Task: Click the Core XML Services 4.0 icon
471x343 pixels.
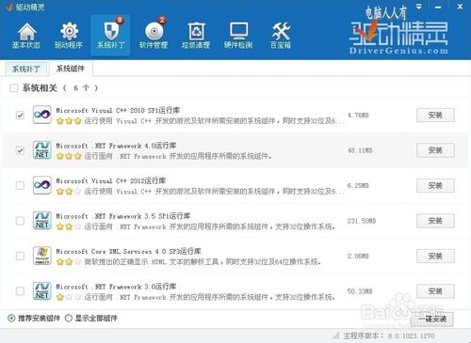Action: (42, 256)
